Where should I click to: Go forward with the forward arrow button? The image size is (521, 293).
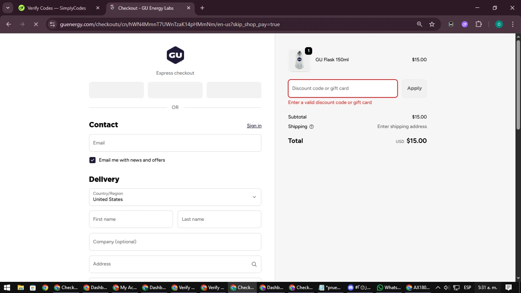click(x=22, y=24)
